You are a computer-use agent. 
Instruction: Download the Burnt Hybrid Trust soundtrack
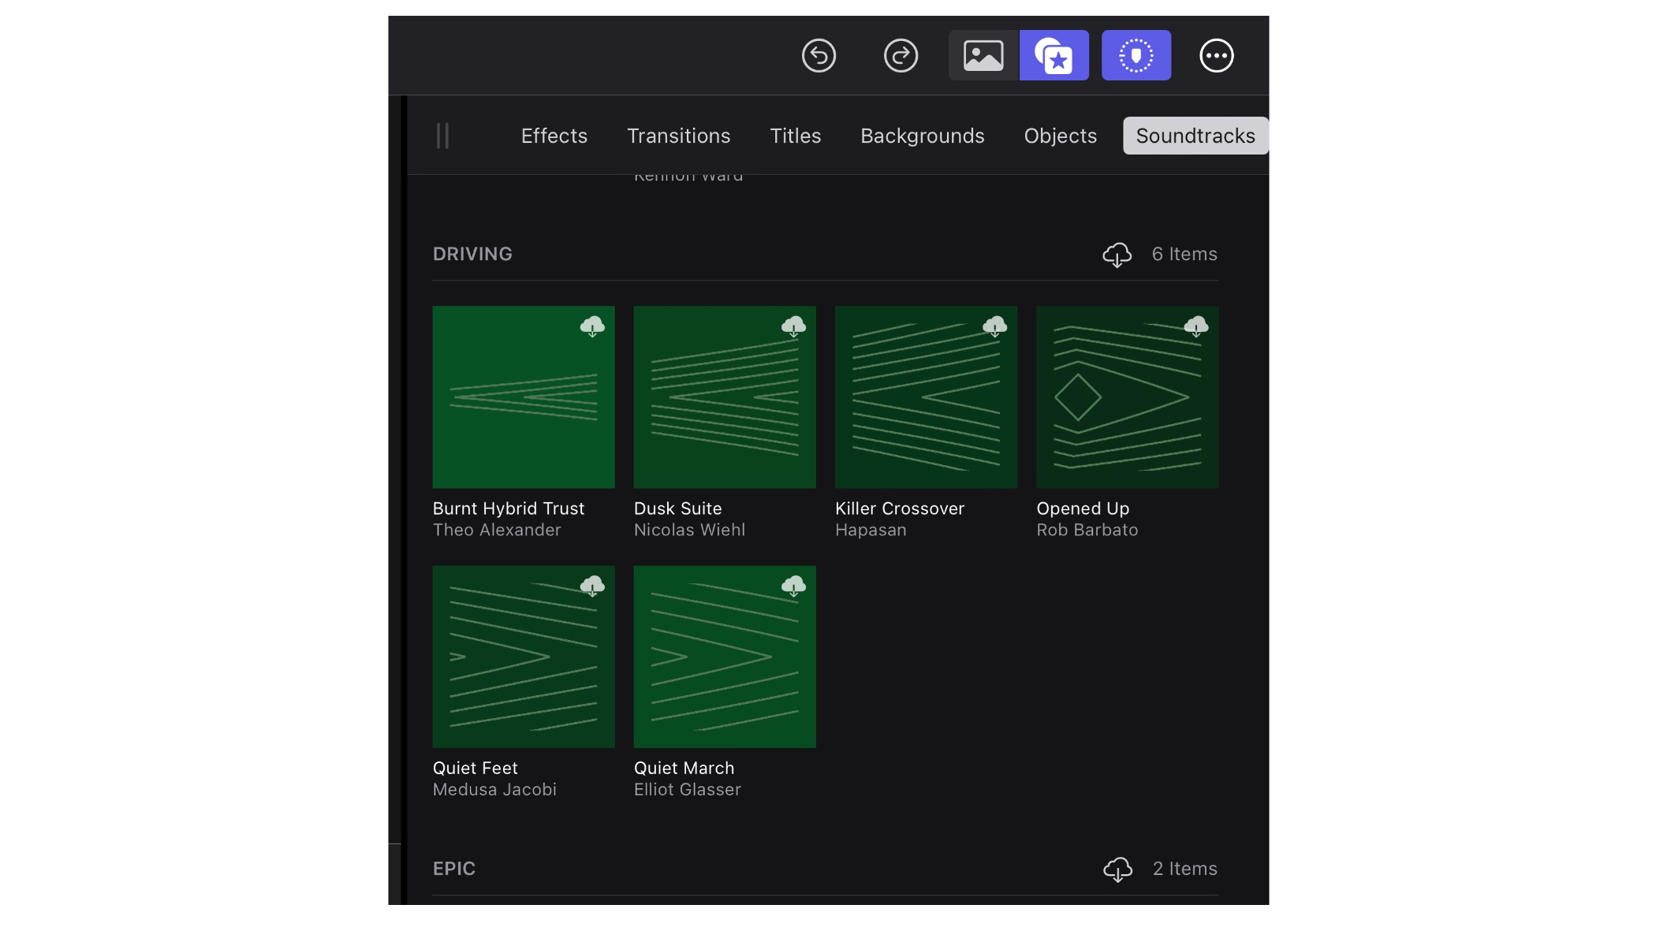point(592,326)
